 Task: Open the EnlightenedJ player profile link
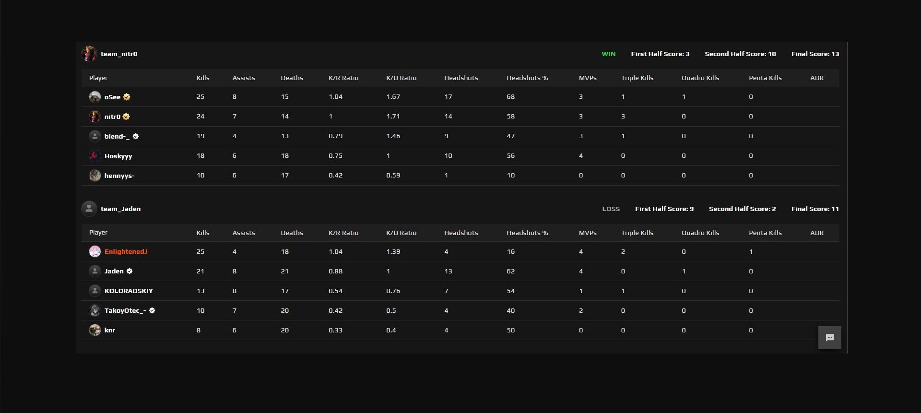point(126,251)
